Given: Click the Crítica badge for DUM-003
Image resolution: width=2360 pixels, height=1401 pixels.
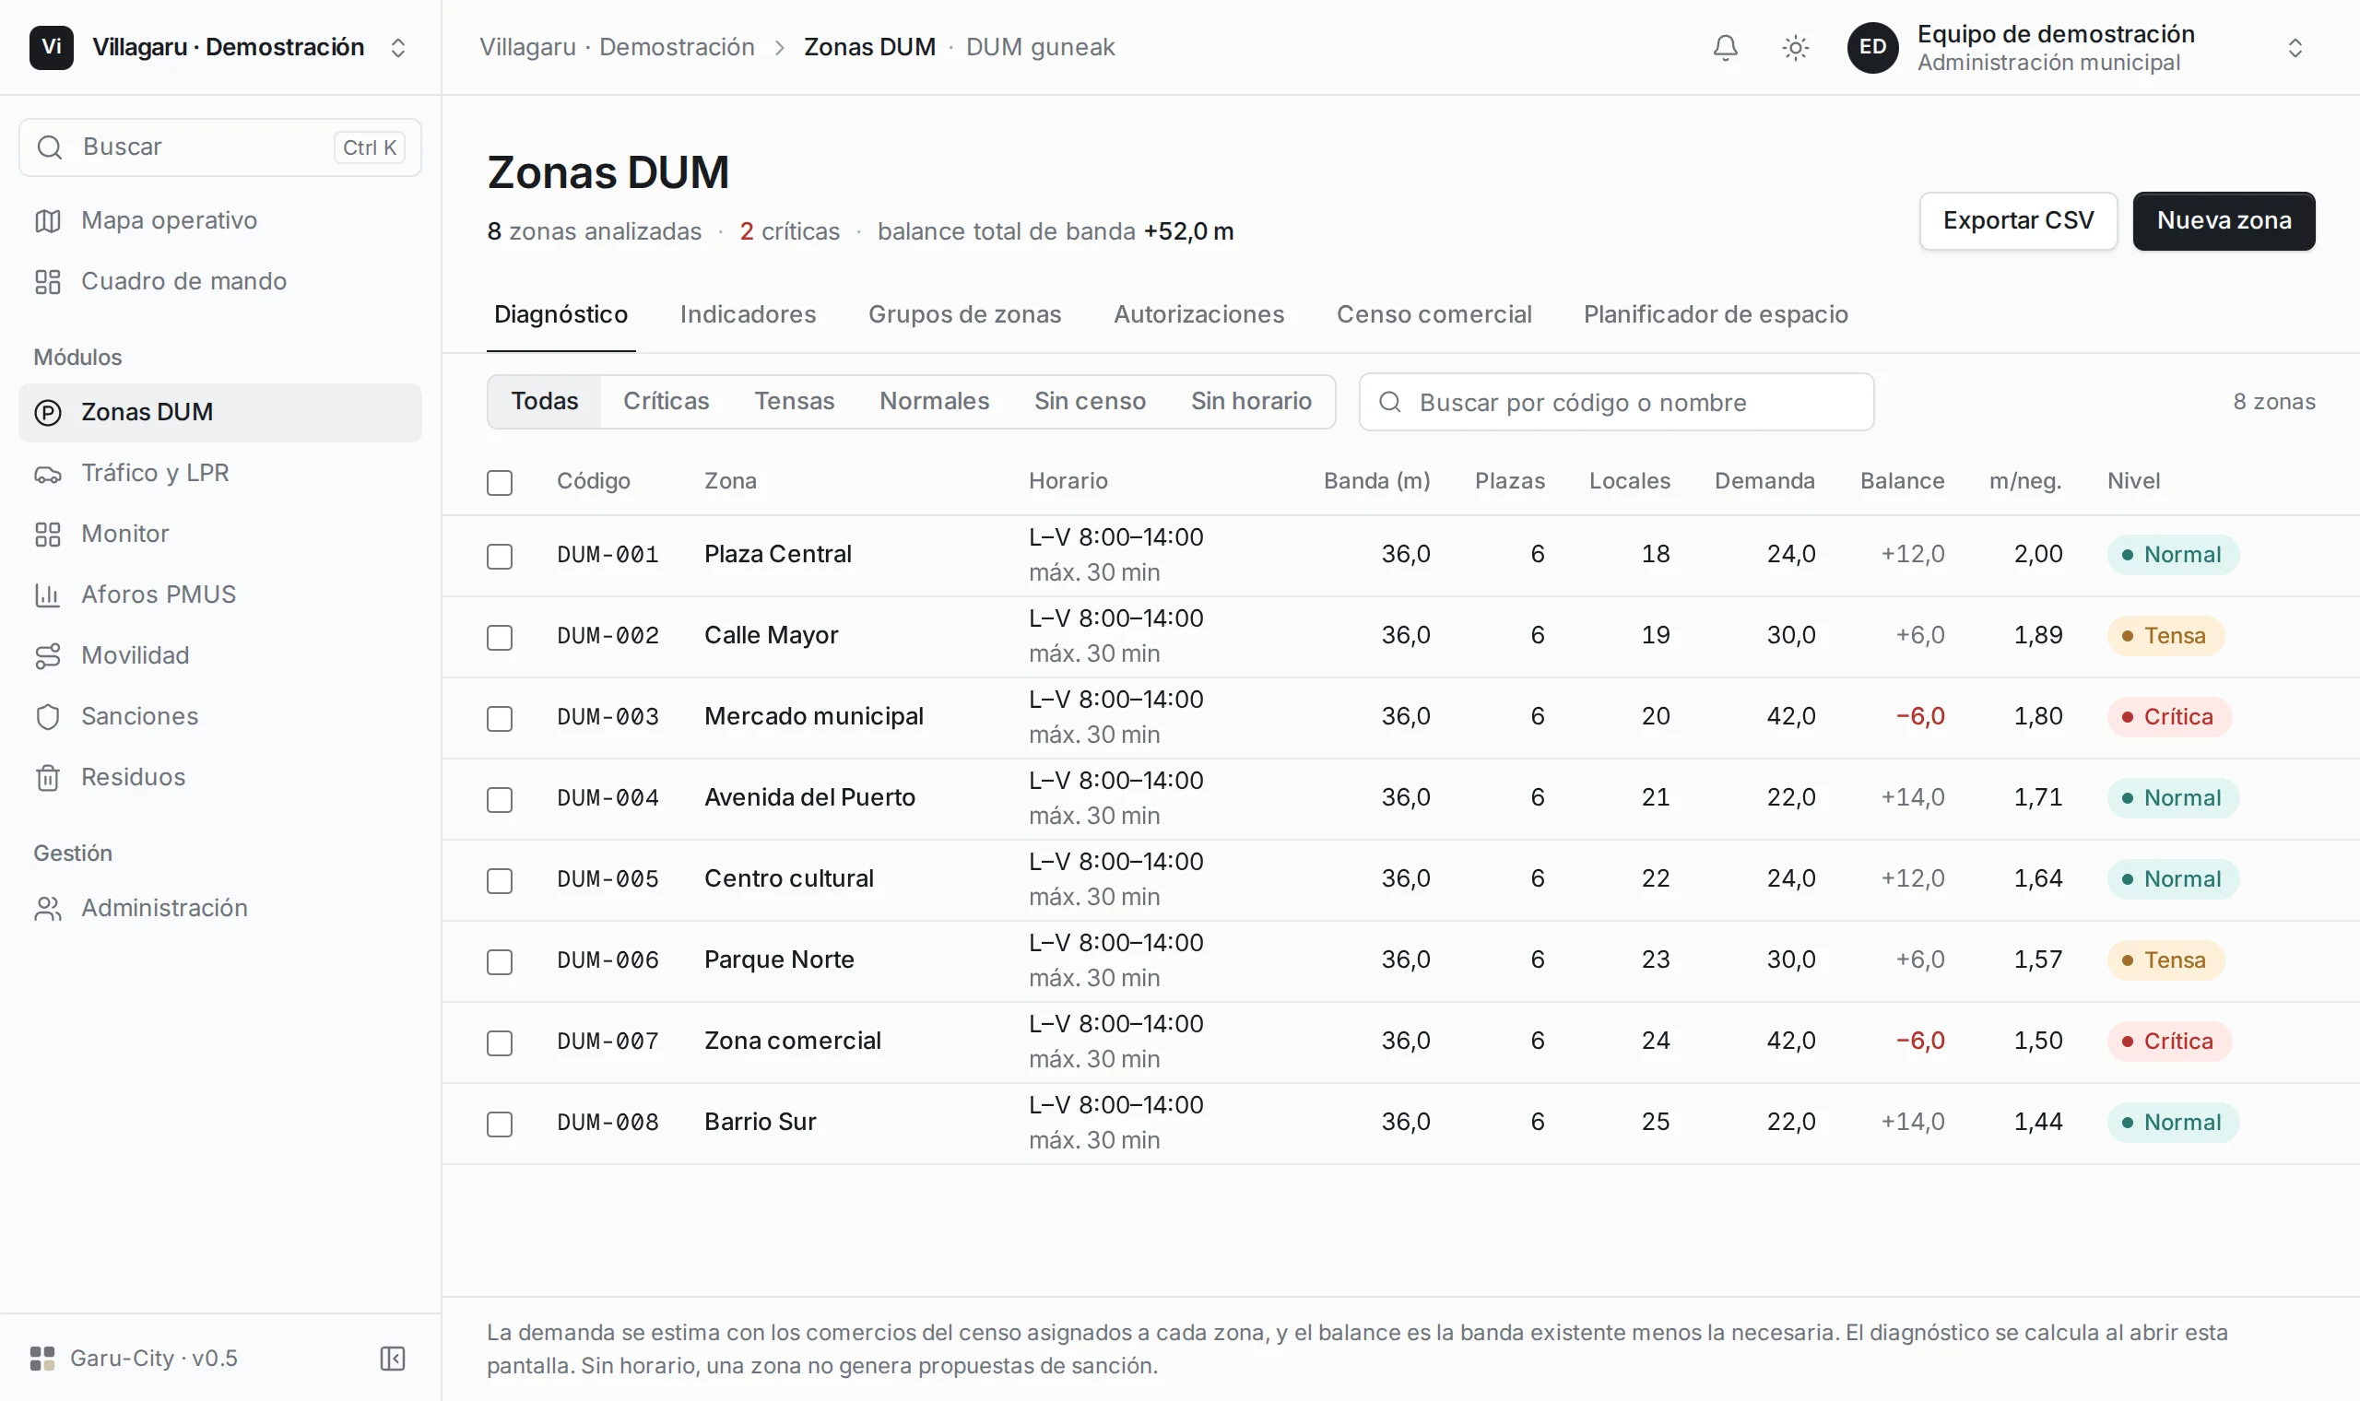Looking at the screenshot, I should (x=2168, y=717).
